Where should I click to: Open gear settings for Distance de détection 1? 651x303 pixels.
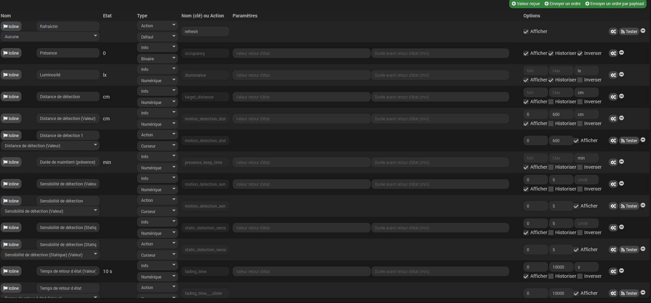click(613, 140)
